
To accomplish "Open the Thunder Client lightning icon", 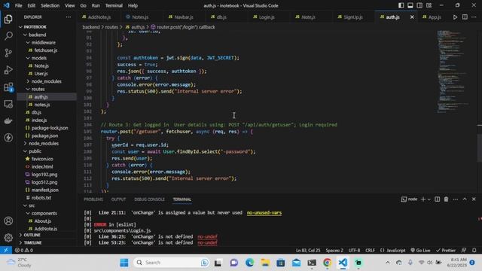I will [x=8, y=137].
